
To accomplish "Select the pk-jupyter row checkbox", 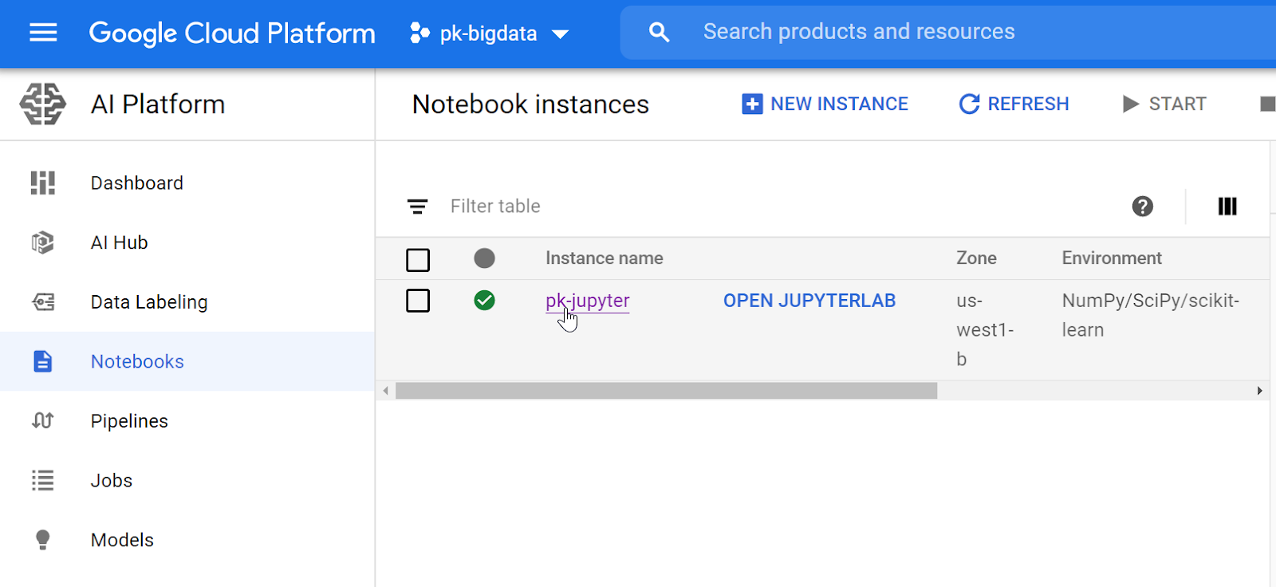I will [418, 301].
